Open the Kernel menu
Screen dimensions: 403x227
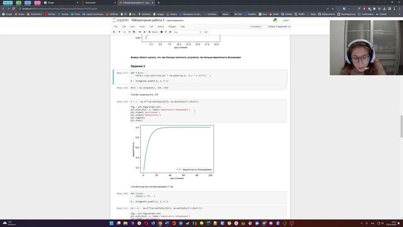[x=161, y=26]
